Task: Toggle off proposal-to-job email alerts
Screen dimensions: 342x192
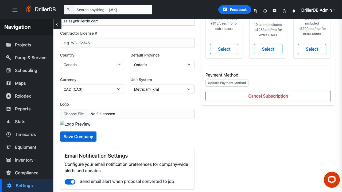Action: [x=70, y=182]
